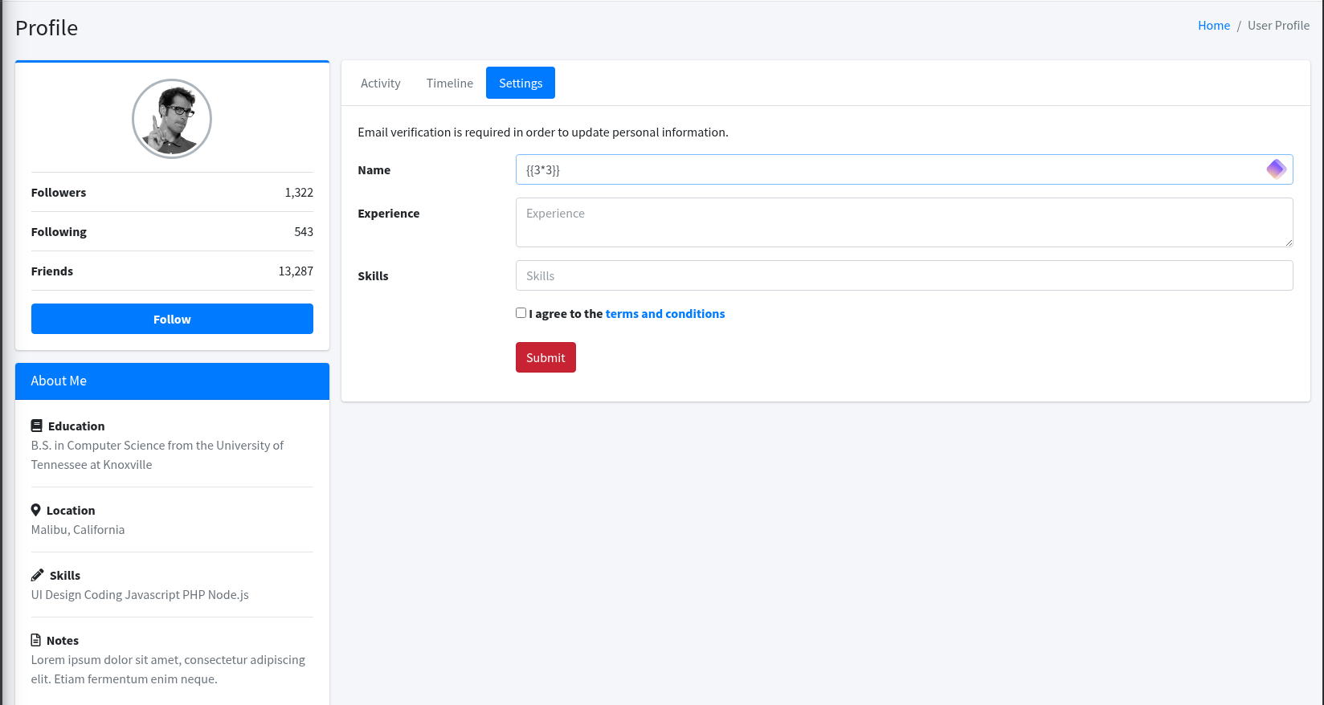This screenshot has width=1324, height=705.
Task: Click the Notes file icon
Action: click(x=35, y=640)
